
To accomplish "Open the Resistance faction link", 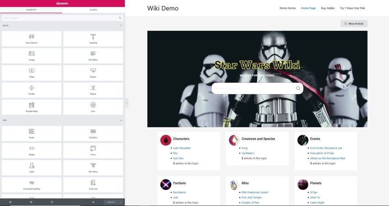I will click(x=179, y=192).
